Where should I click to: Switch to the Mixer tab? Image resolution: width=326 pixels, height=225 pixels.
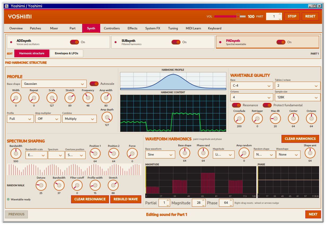tap(54, 28)
